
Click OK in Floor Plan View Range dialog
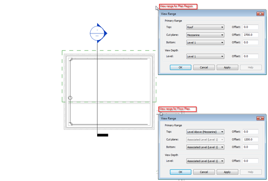pos(181,172)
